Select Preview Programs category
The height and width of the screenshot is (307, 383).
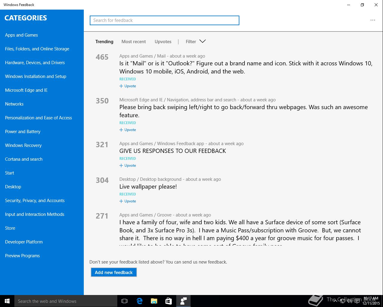[22, 256]
